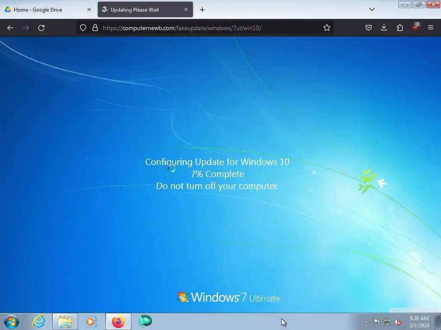The image size is (441, 330).
Task: Expand the list all tabs chevron
Action: click(372, 9)
